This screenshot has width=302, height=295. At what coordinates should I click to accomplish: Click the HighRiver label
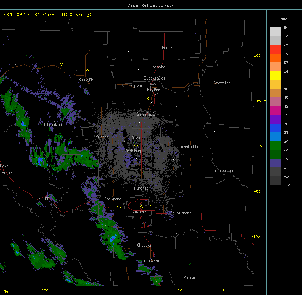150,260
